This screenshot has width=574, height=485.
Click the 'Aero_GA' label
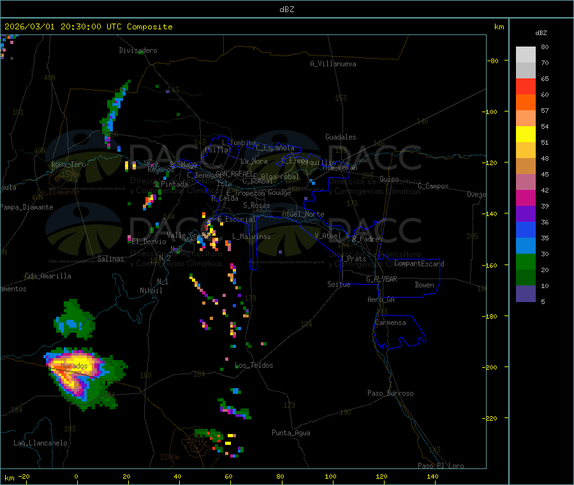381,300
